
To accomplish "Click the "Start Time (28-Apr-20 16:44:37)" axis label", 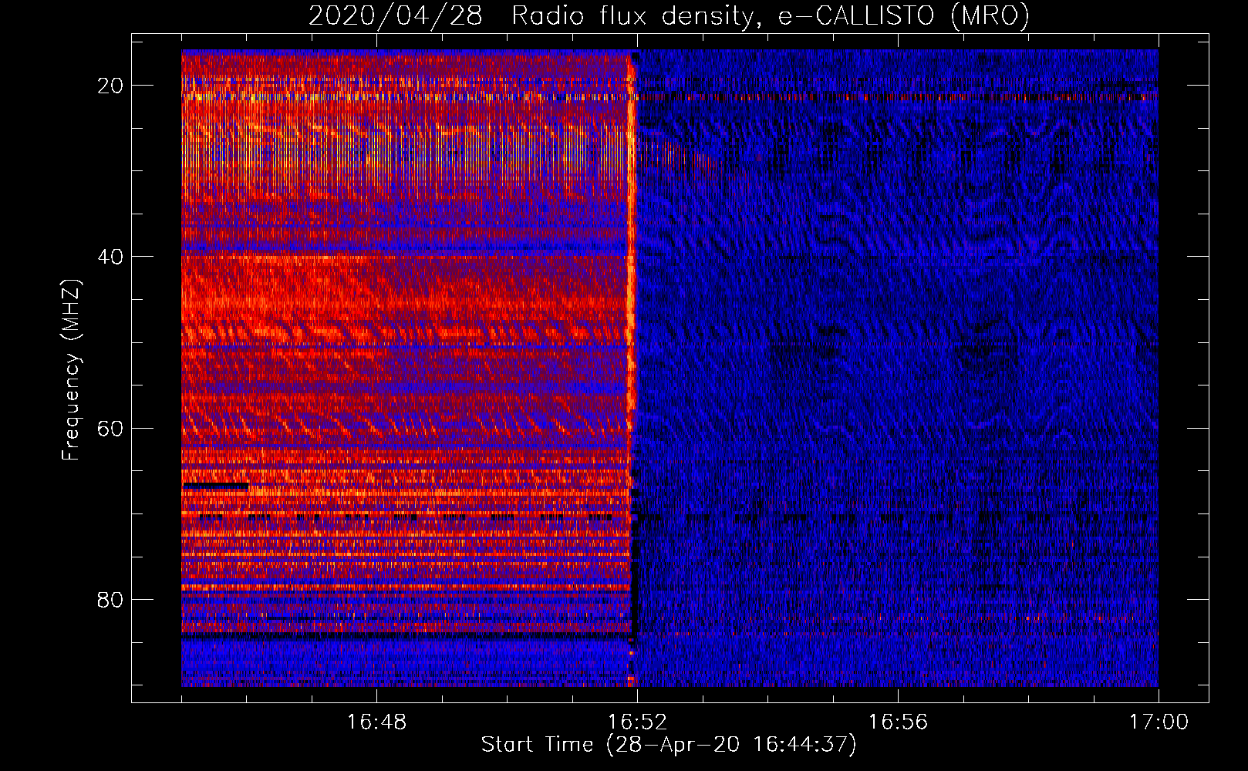I will point(669,745).
